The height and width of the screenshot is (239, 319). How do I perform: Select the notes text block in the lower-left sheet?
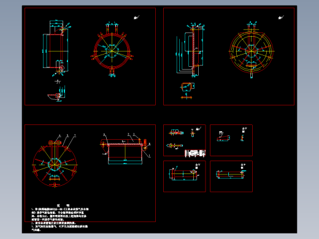pyautogui.click(x=60, y=218)
